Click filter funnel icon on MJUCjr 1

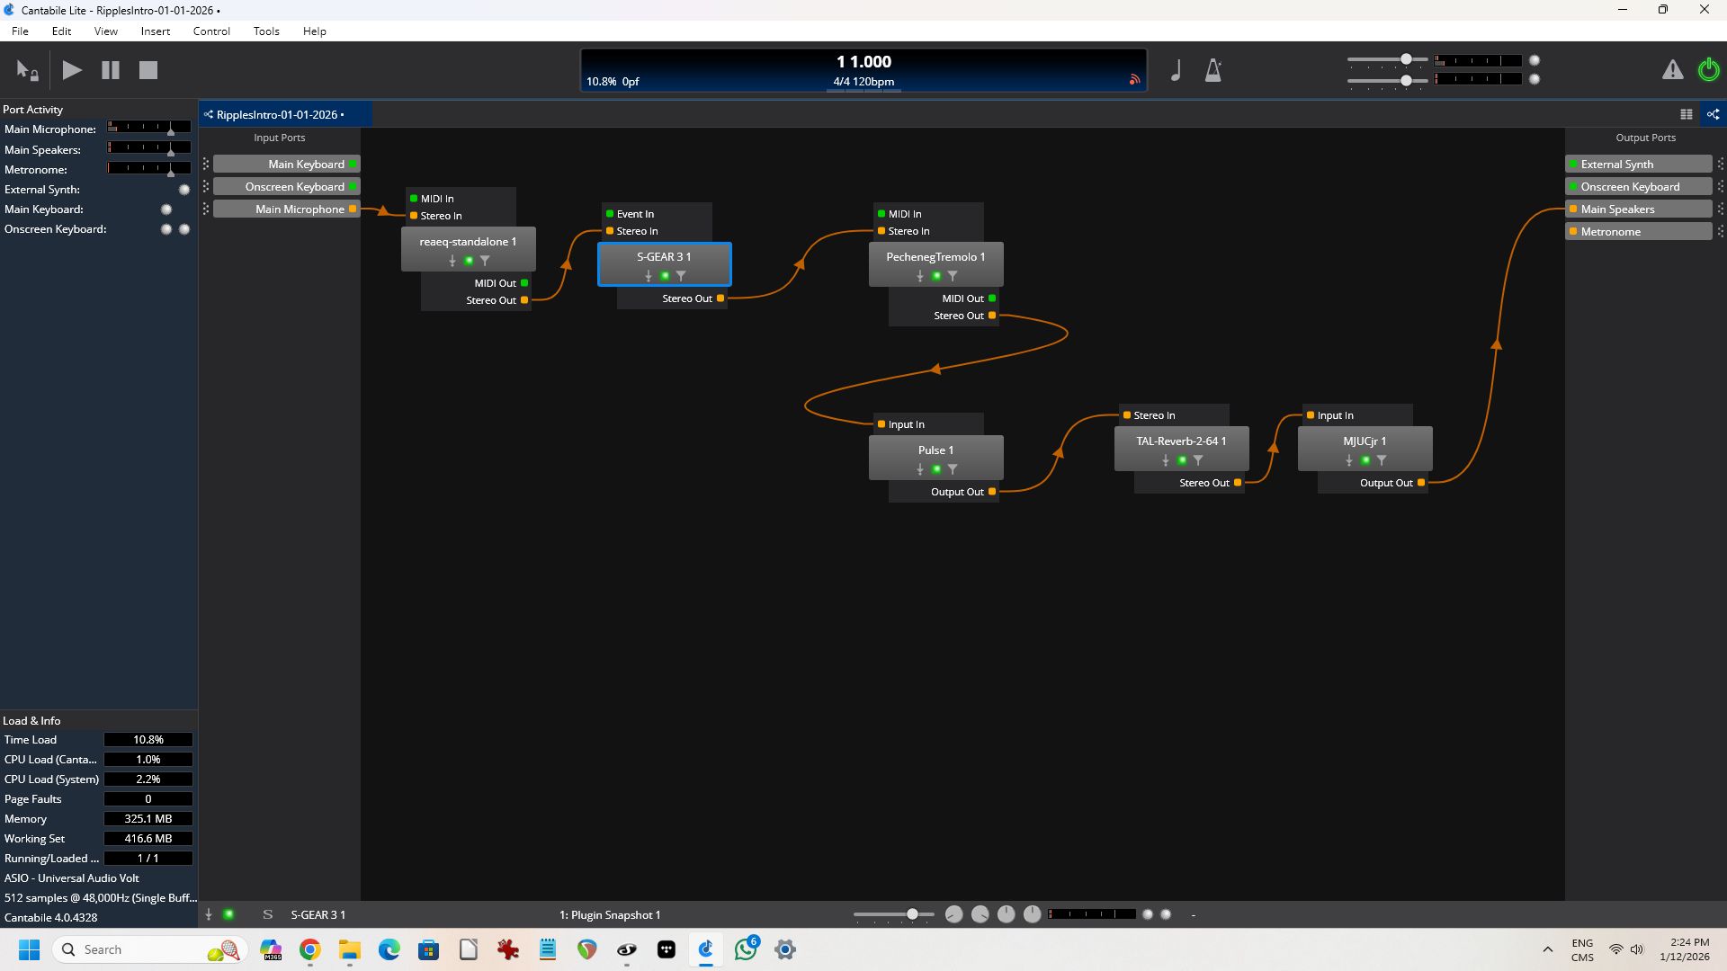click(x=1382, y=460)
